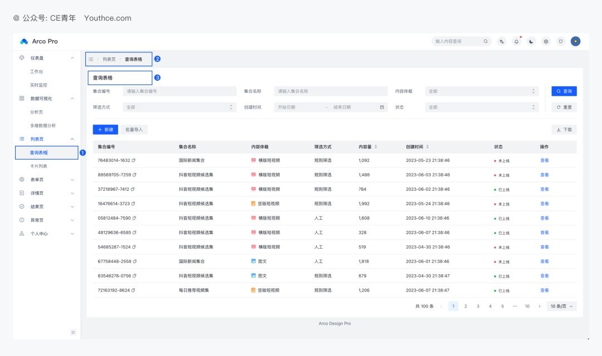Open the 多维数据分析 menu item
Screen dimensions: 602x356
tap(43, 125)
